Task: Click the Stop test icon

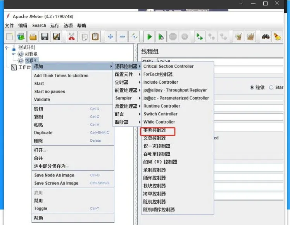Action: pyautogui.click(x=173, y=36)
